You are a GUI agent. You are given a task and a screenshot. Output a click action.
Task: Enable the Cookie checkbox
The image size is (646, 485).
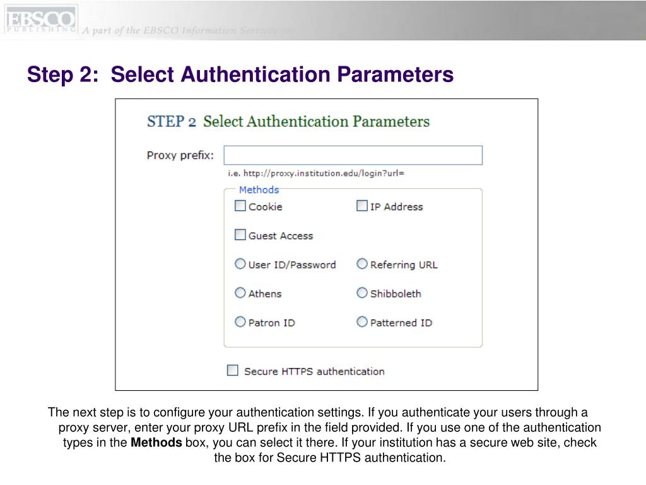(240, 206)
